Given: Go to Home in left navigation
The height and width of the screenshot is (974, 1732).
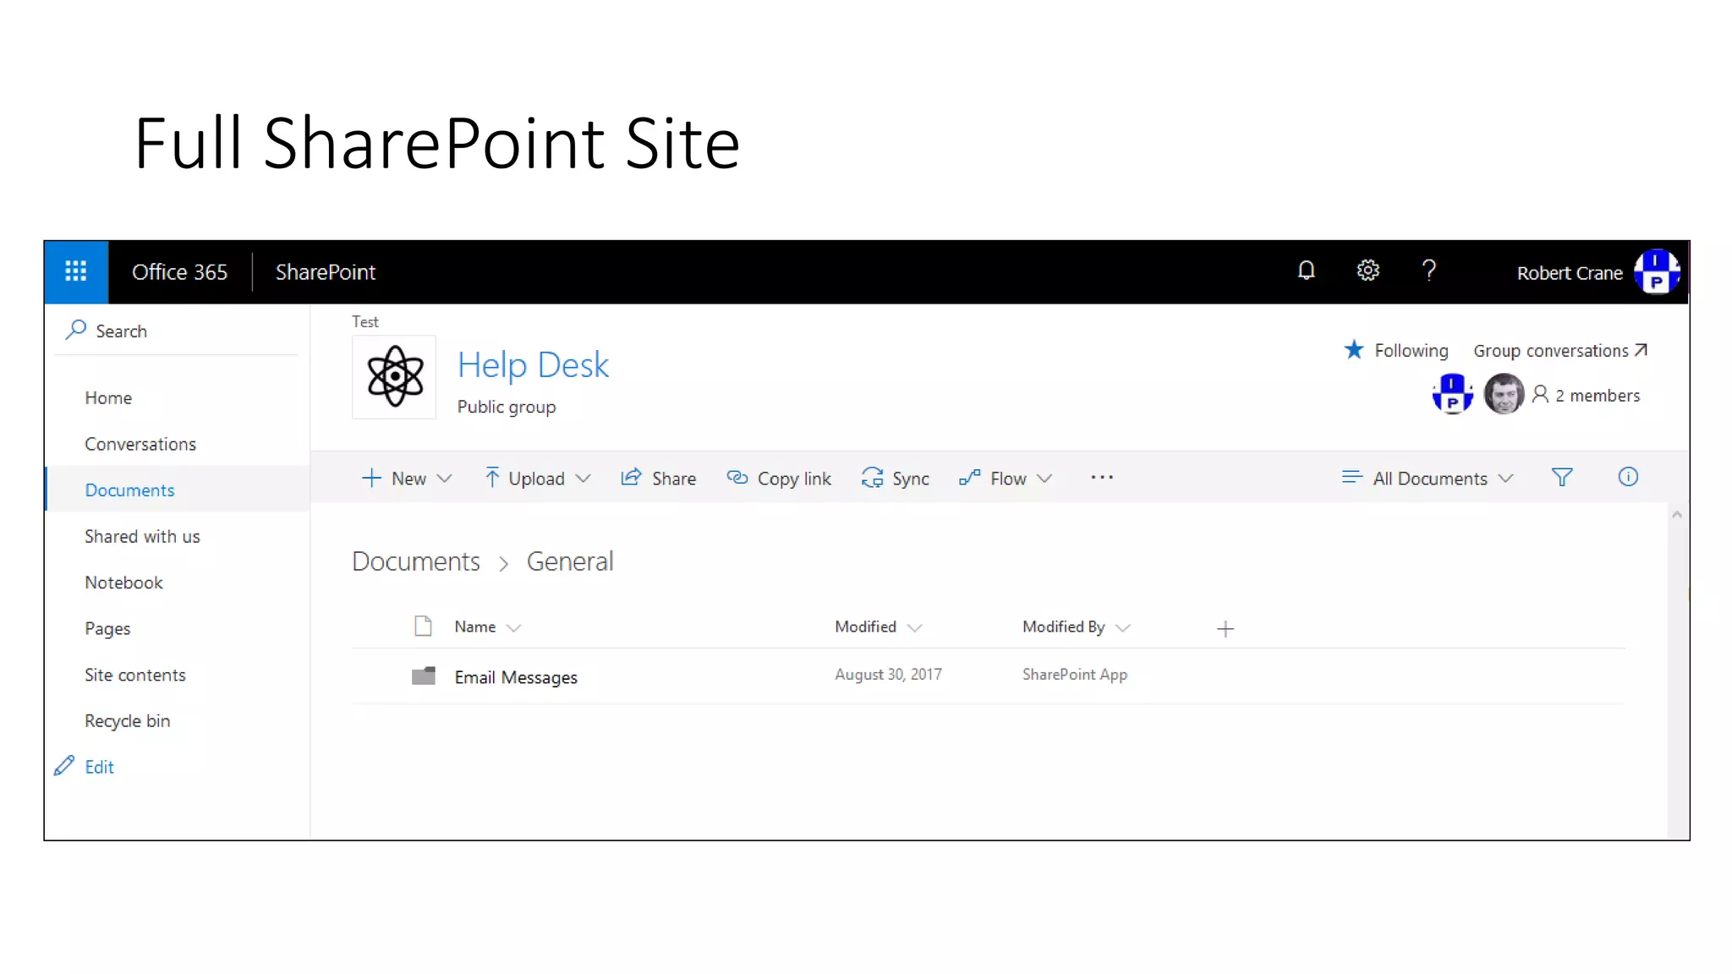Looking at the screenshot, I should 108,397.
